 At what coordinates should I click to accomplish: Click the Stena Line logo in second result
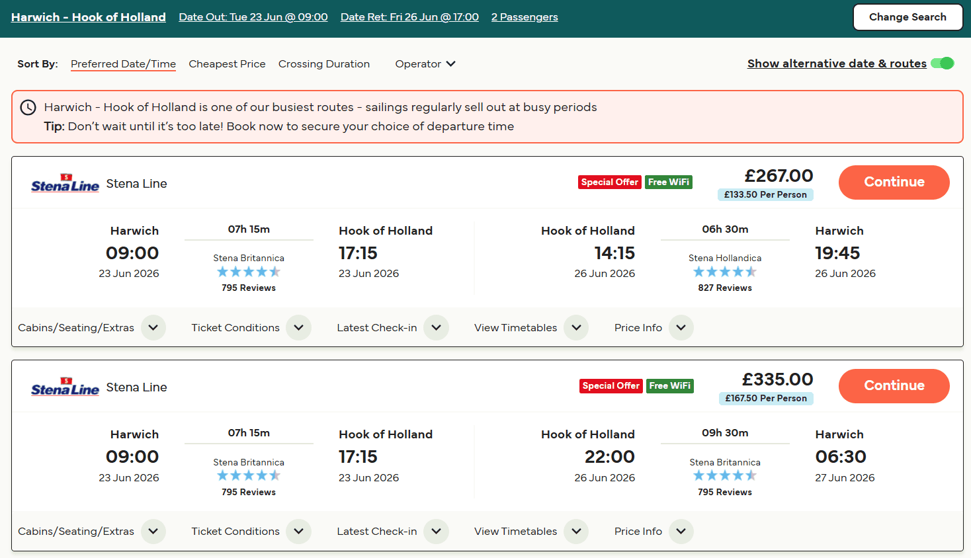pos(65,387)
